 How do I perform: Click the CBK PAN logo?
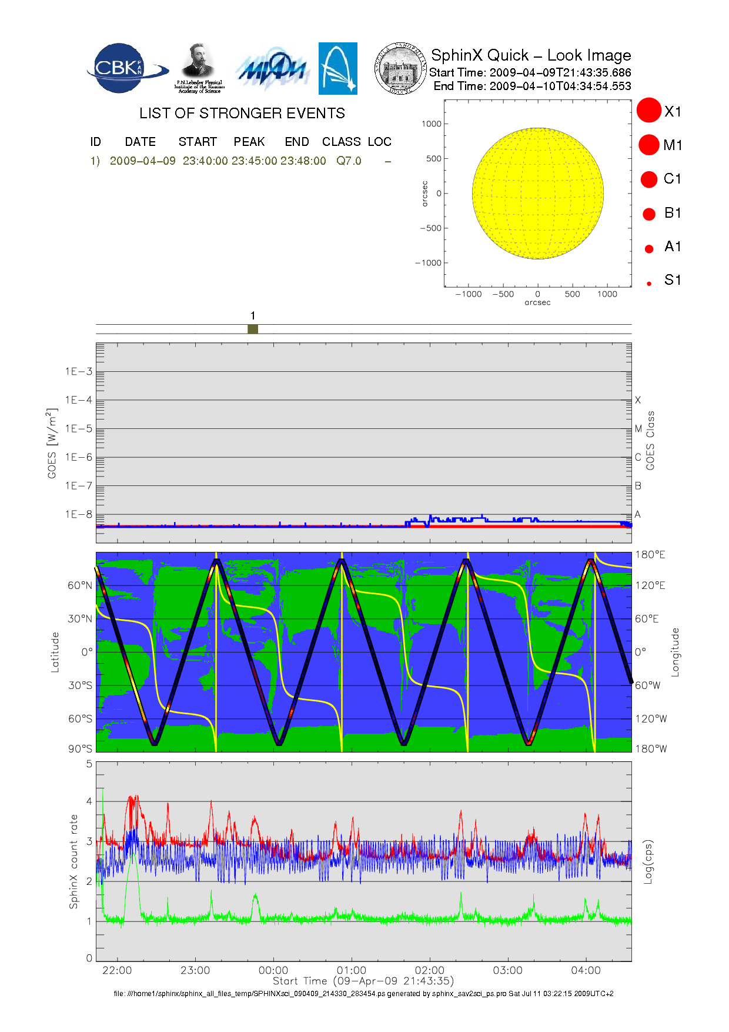[x=126, y=68]
